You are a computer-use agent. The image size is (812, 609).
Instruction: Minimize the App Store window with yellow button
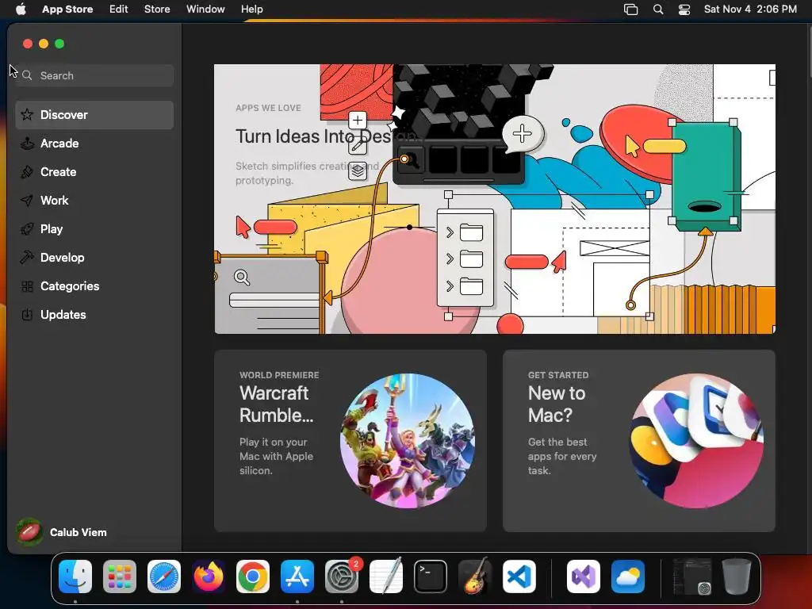pos(44,44)
